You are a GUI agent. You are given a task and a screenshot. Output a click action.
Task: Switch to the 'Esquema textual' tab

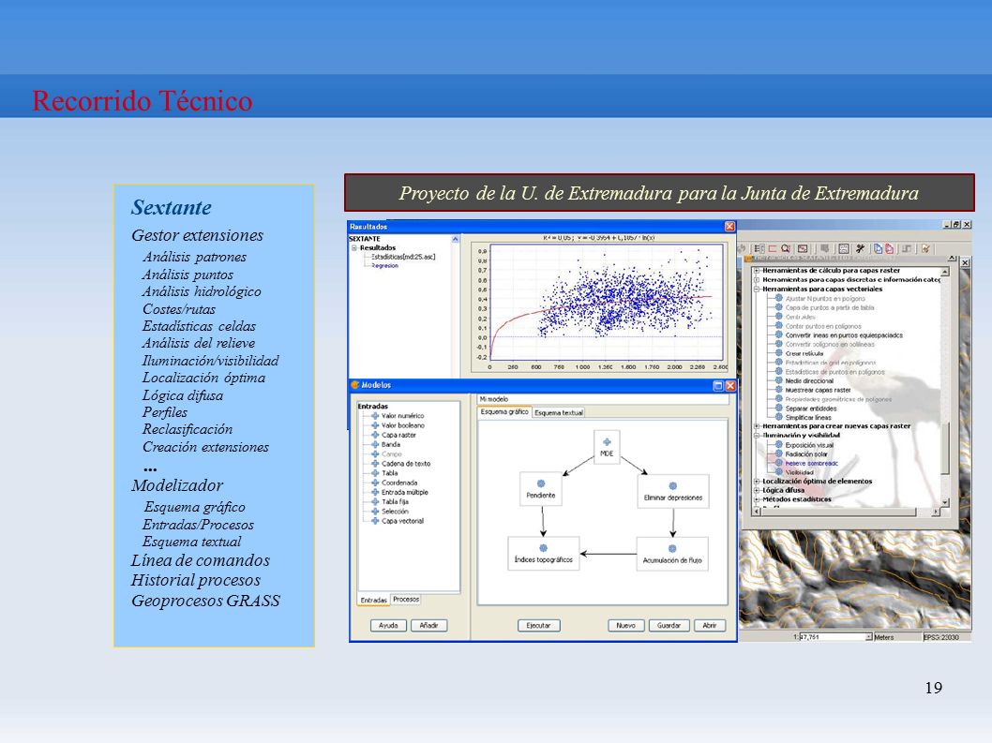tap(559, 412)
